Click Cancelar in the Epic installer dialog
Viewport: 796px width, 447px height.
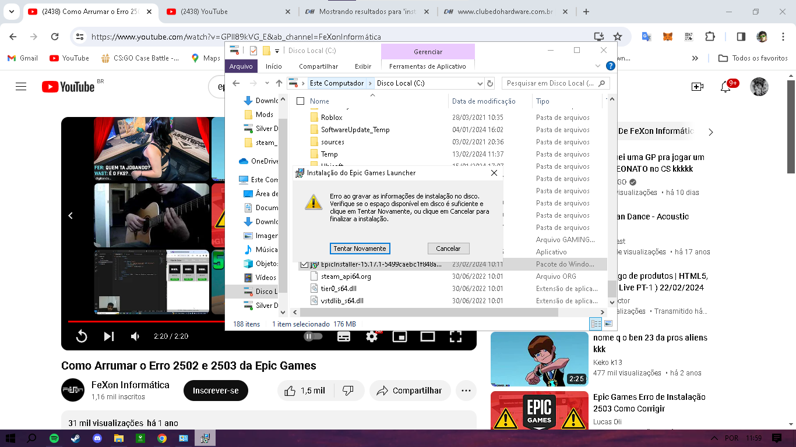tap(448, 249)
